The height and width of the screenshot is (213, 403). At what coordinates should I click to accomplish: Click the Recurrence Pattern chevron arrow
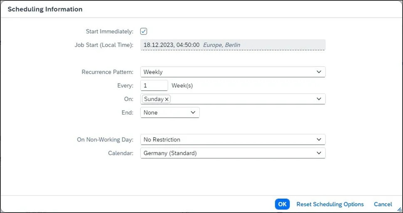pos(319,72)
